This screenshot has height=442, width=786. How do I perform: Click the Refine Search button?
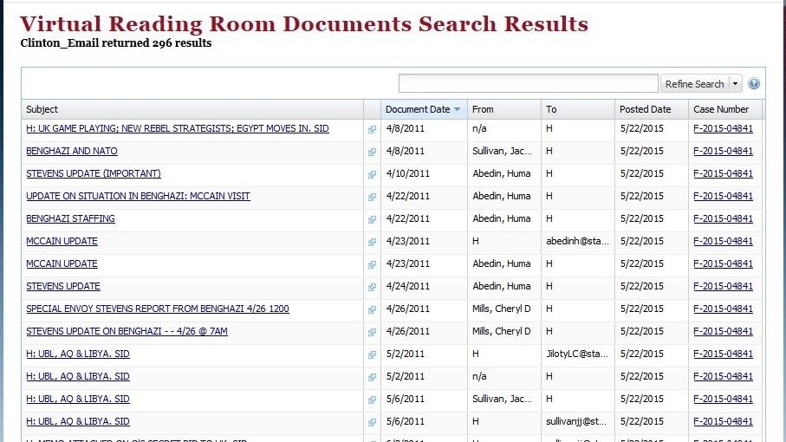coord(694,84)
